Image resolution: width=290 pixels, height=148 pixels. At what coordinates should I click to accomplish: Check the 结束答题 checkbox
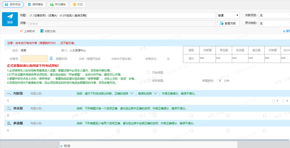(149, 80)
